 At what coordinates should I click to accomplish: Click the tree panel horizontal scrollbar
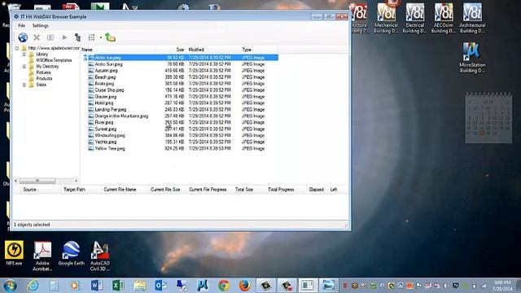(x=37, y=181)
